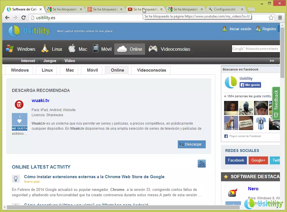287x212 pixels.
Task: Click the wuaki.tv red logo icon
Action: click(19, 105)
